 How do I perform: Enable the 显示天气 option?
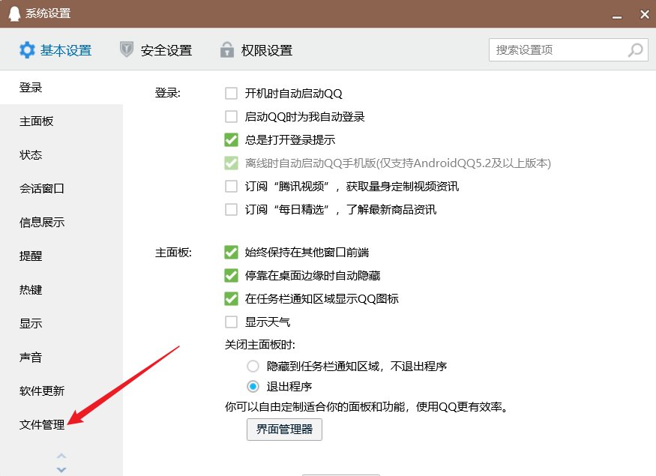pyautogui.click(x=232, y=320)
